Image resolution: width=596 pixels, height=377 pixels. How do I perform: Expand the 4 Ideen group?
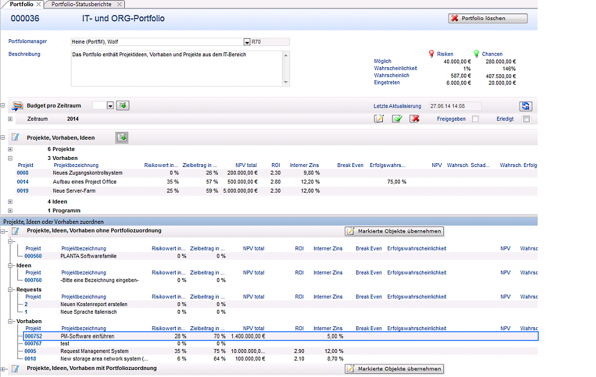(10, 202)
